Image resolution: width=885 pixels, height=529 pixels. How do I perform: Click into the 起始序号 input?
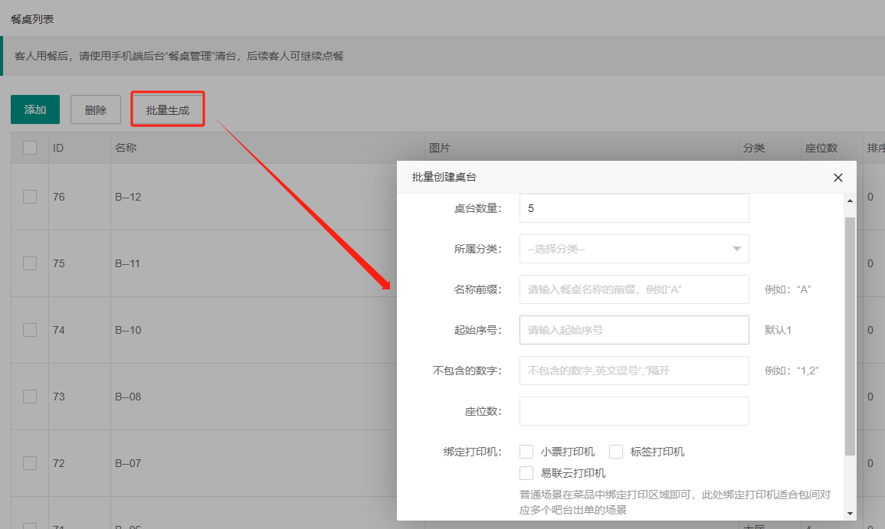click(634, 330)
